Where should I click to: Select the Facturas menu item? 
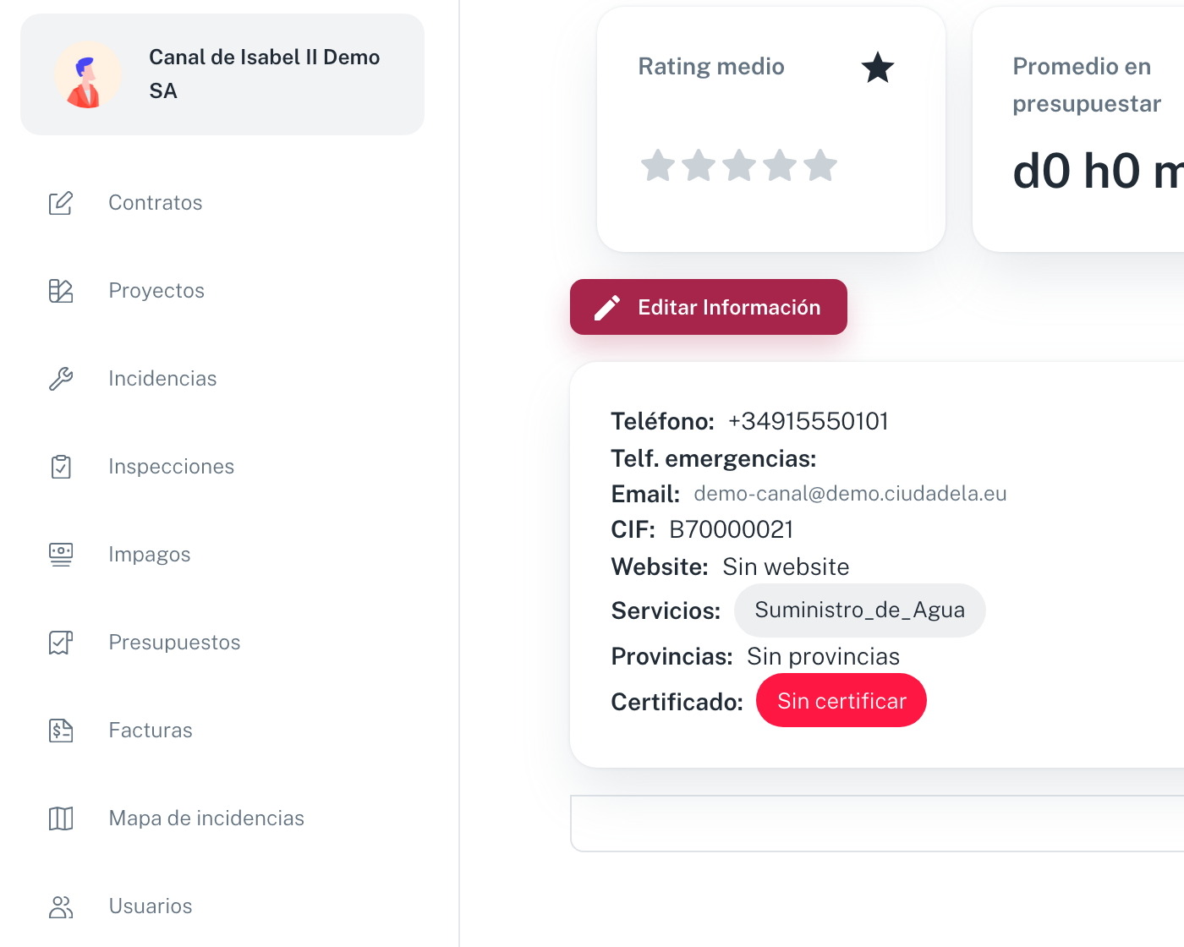(x=151, y=731)
